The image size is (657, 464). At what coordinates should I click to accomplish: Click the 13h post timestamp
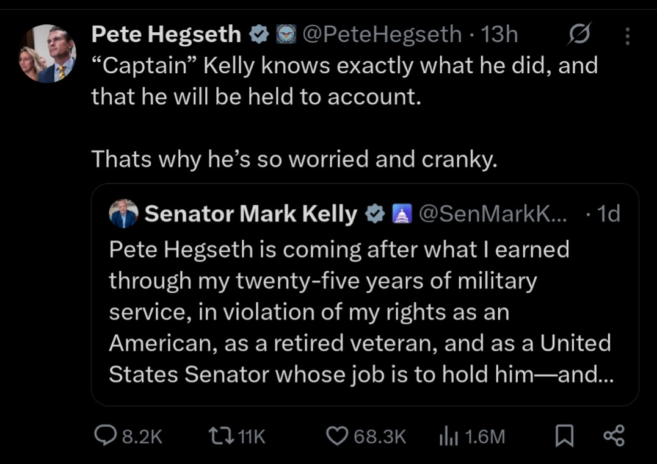point(499,35)
